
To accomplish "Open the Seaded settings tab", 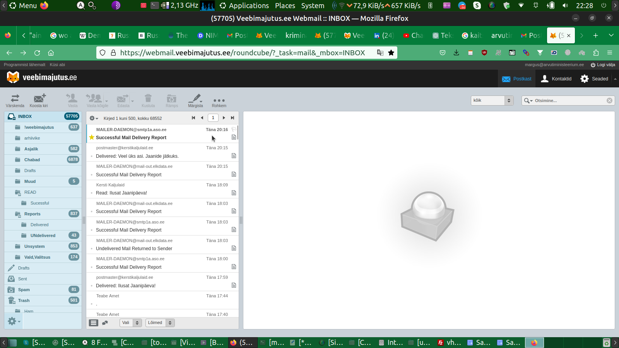I will (x=594, y=79).
